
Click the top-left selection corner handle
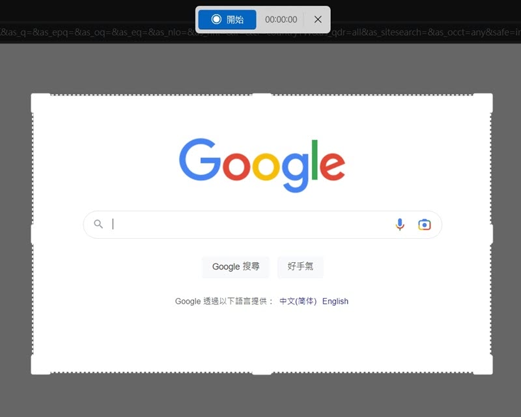pos(40,103)
